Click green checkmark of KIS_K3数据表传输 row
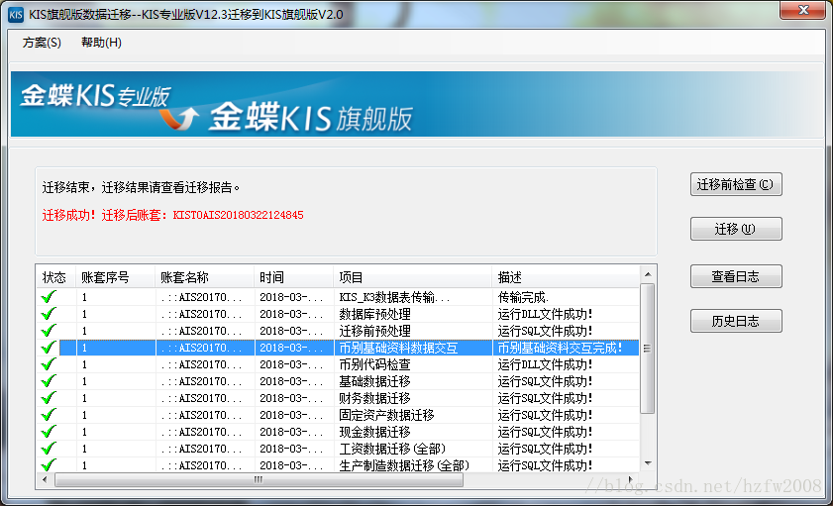The image size is (833, 506). [x=49, y=297]
